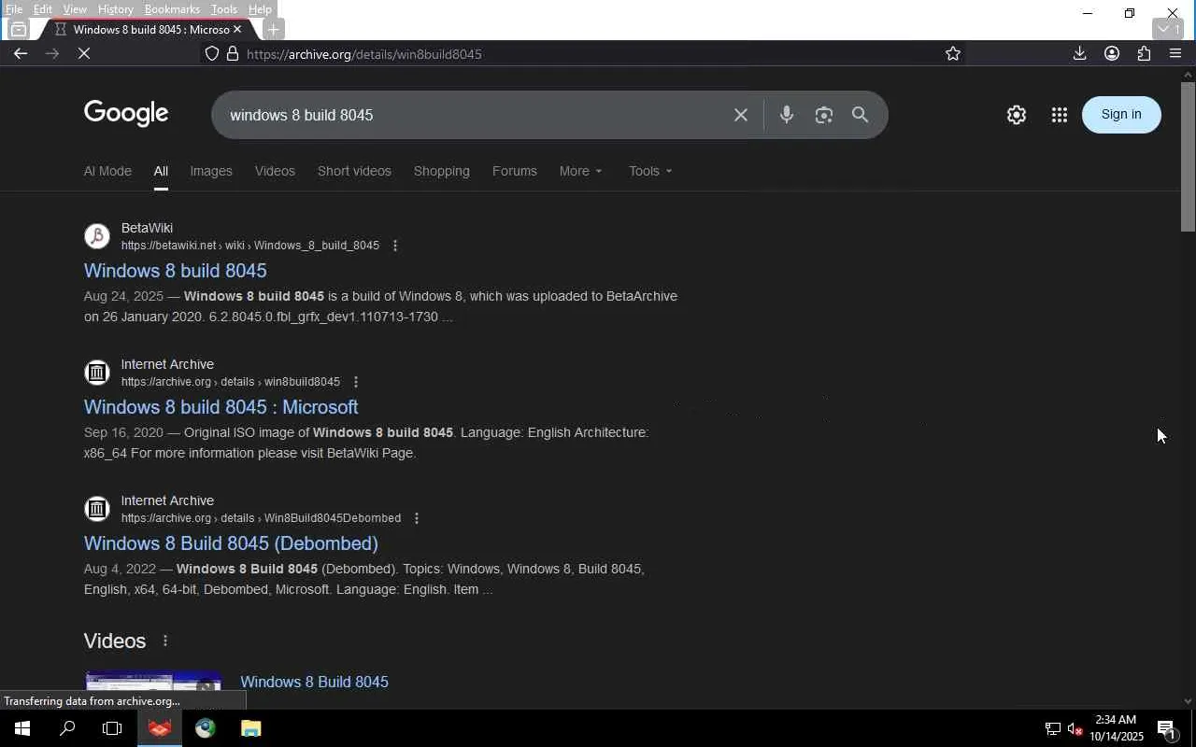The image size is (1196, 747).
Task: Click the page vertical scrollbar thumb
Action: [1188, 157]
